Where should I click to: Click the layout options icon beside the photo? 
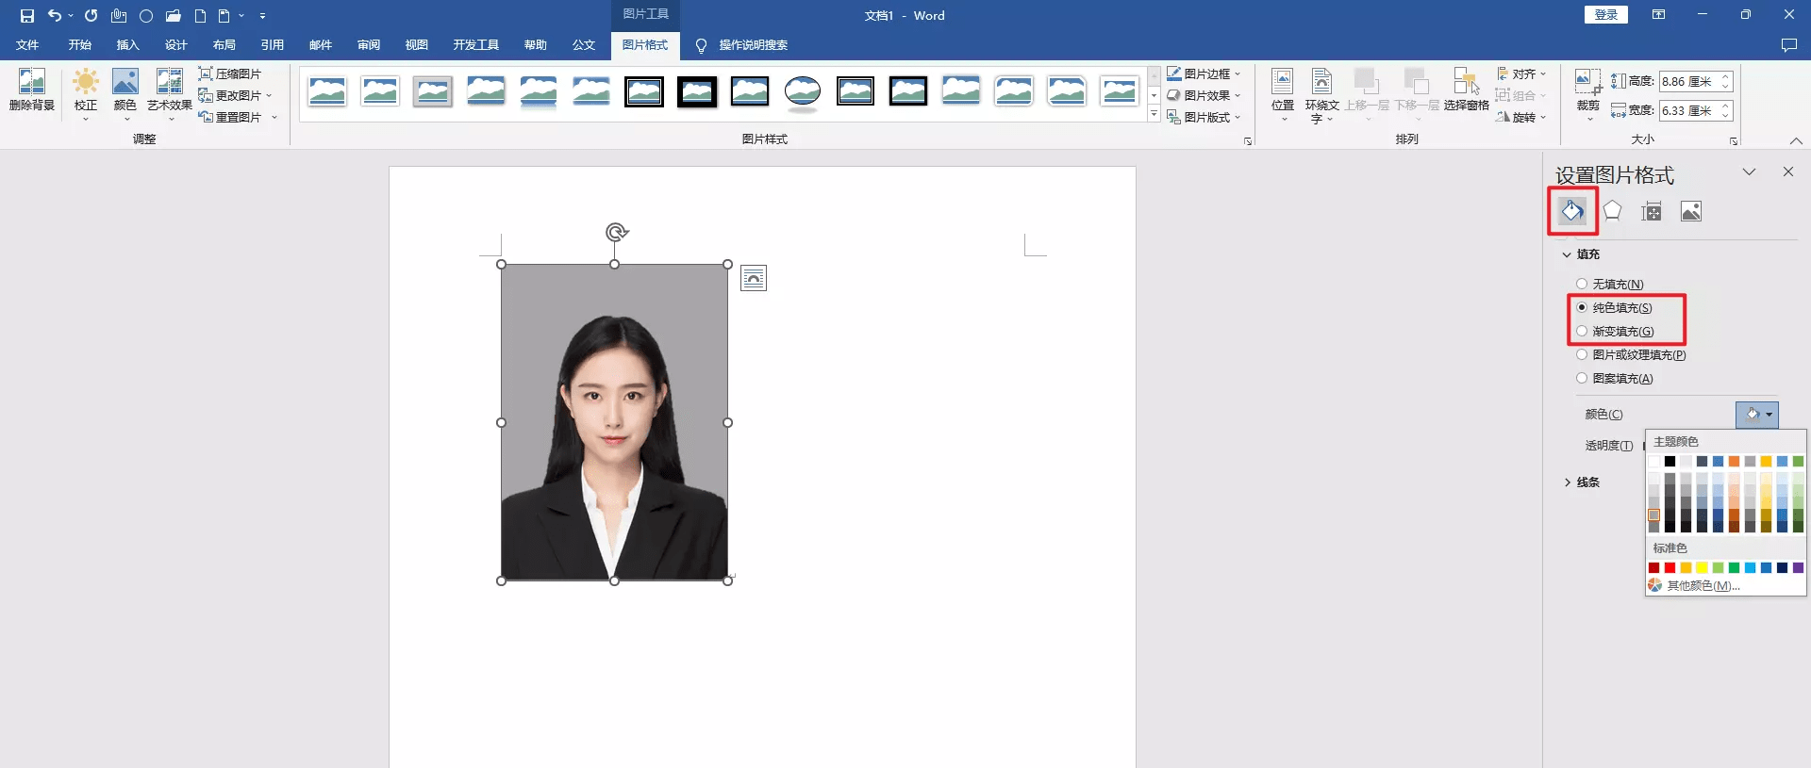pos(754,278)
